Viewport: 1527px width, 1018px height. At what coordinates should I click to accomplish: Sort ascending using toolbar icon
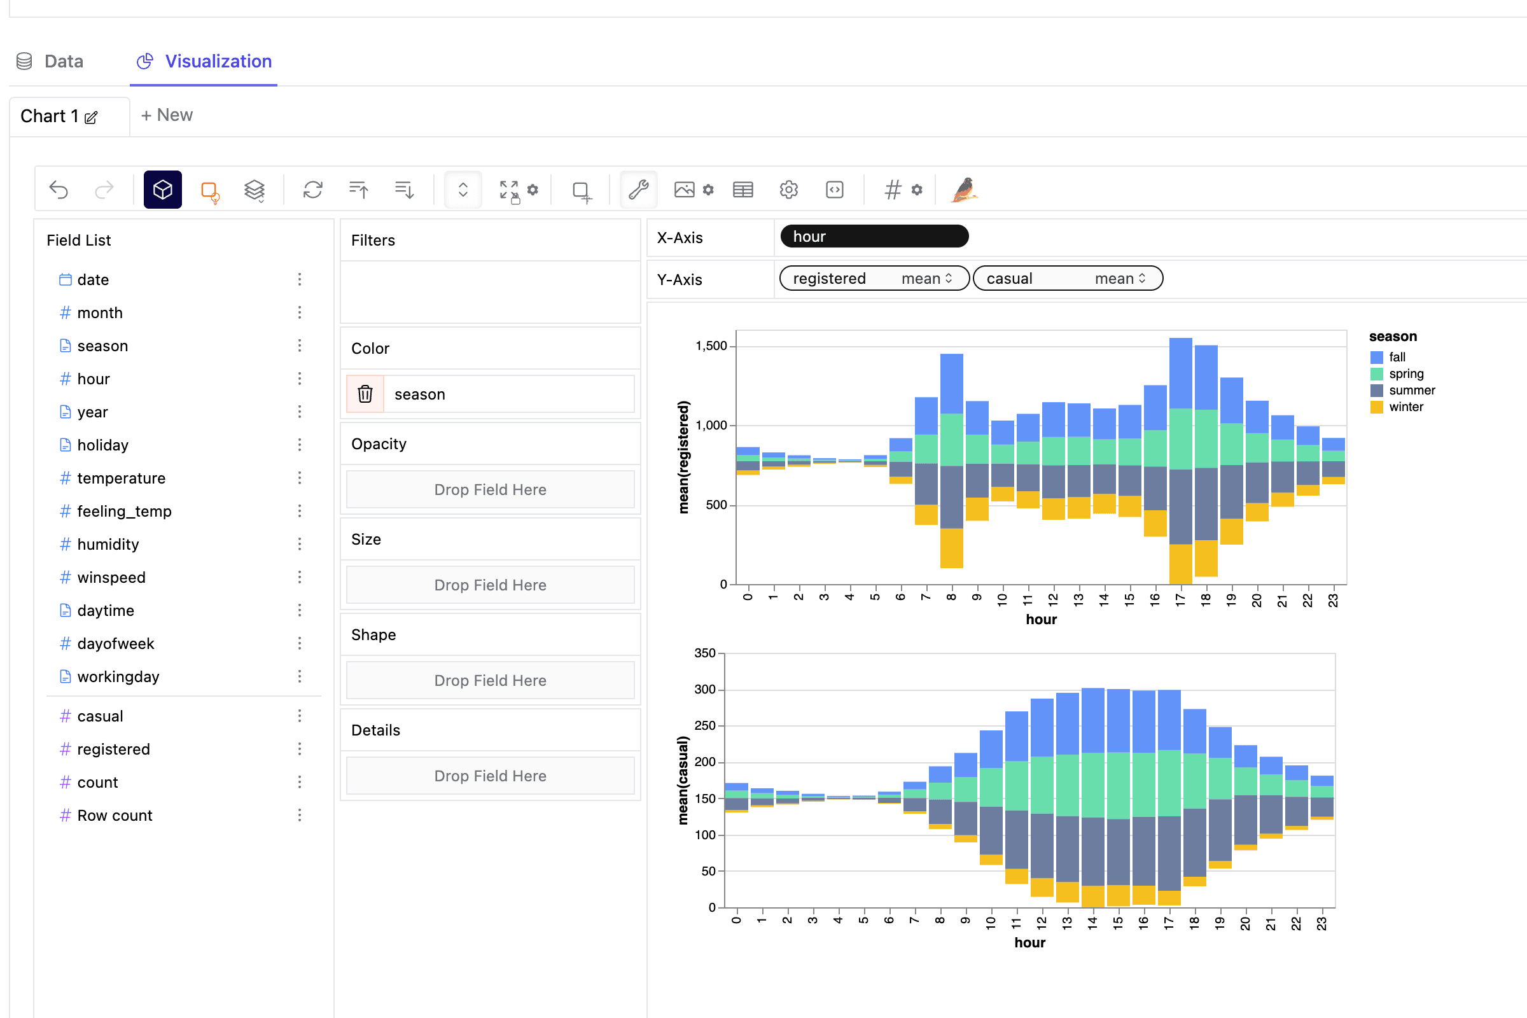tap(358, 190)
